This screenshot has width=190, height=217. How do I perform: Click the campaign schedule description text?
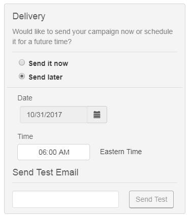[92, 37]
